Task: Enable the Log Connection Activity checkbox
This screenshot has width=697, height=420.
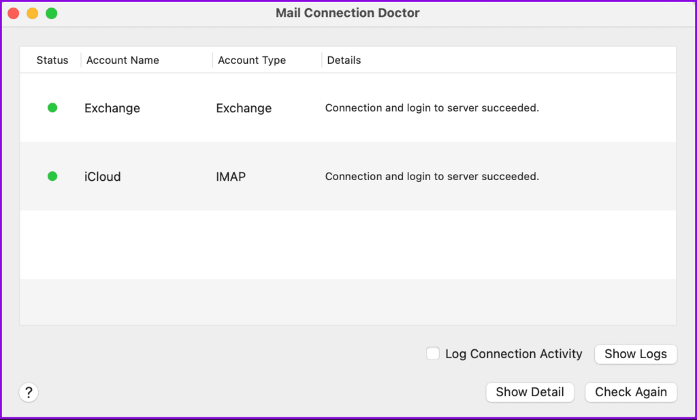Action: click(x=432, y=353)
